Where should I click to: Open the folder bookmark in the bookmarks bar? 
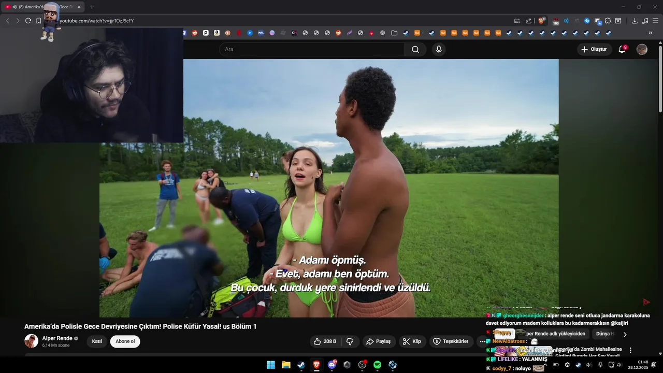(394, 33)
